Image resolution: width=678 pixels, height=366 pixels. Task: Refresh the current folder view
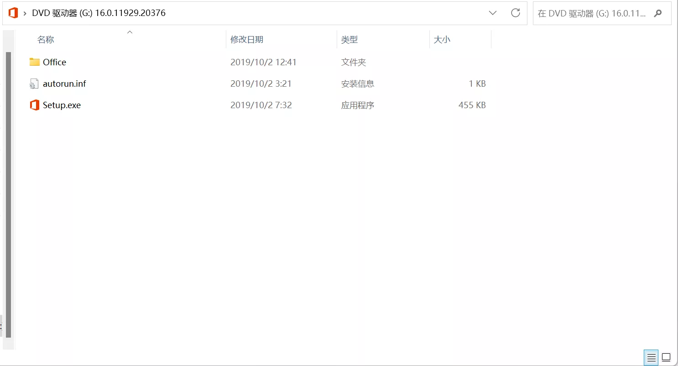tap(516, 13)
